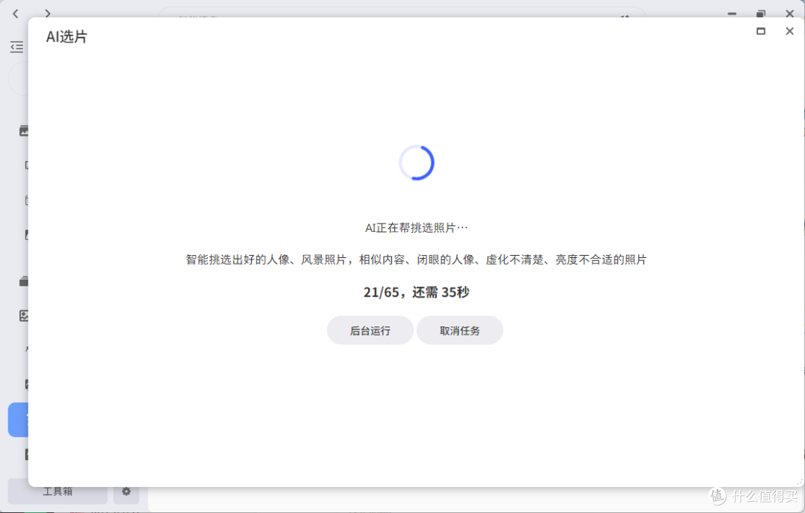This screenshot has width=805, height=513.
Task: Go forward using the right arrow
Action: click(x=47, y=13)
